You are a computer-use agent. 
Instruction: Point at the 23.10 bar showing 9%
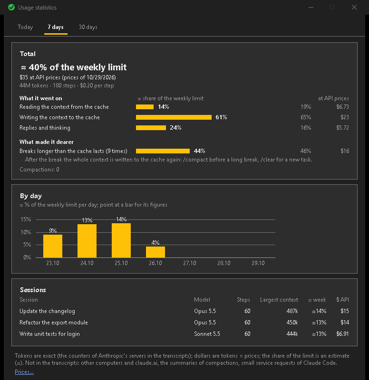click(53, 246)
